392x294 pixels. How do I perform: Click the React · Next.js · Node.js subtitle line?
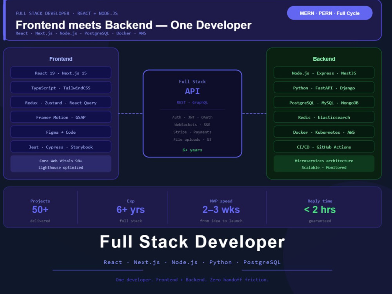(81, 33)
